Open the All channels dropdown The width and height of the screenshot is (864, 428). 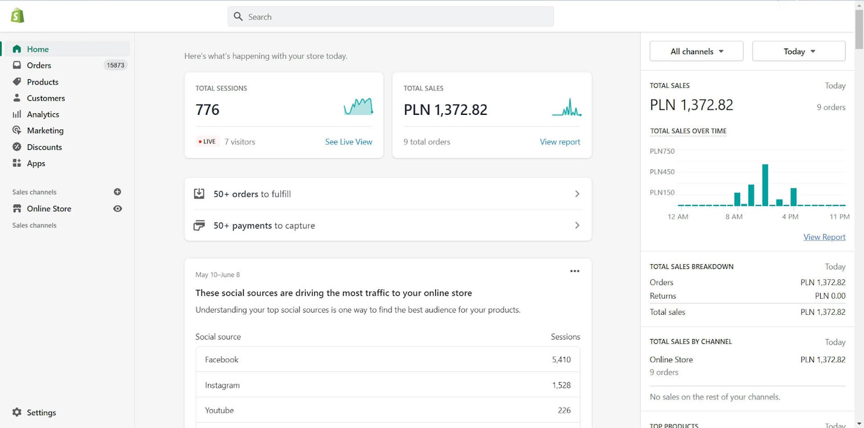(x=696, y=51)
